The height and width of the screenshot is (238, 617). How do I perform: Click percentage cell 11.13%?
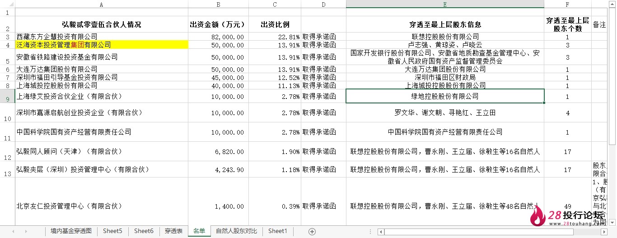(x=275, y=85)
